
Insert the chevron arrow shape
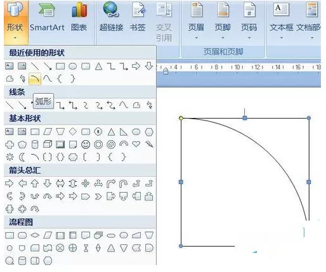click(x=98, y=197)
